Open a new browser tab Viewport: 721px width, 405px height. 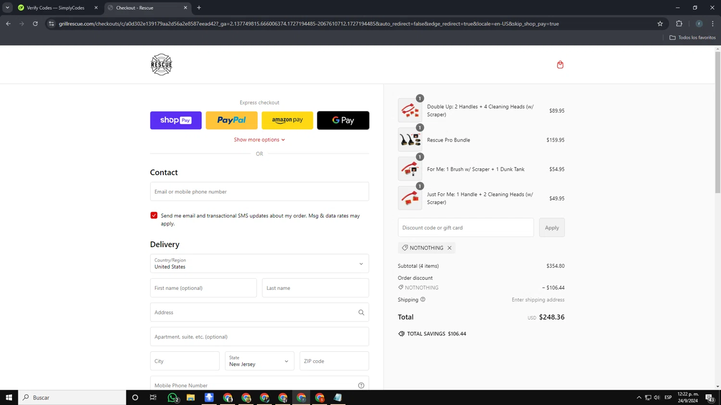coord(199,8)
